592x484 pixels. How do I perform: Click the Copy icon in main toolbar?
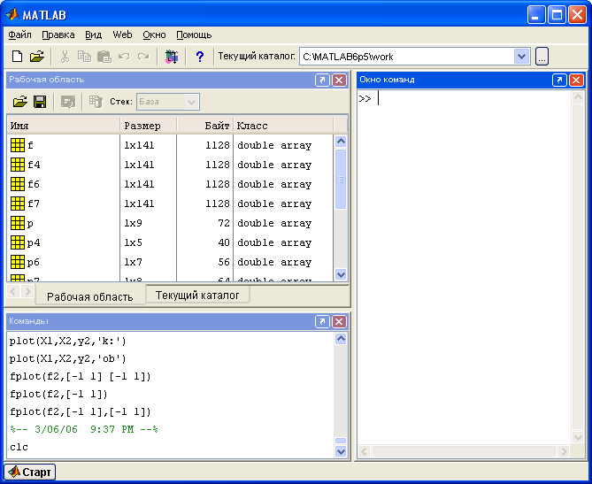(x=84, y=57)
